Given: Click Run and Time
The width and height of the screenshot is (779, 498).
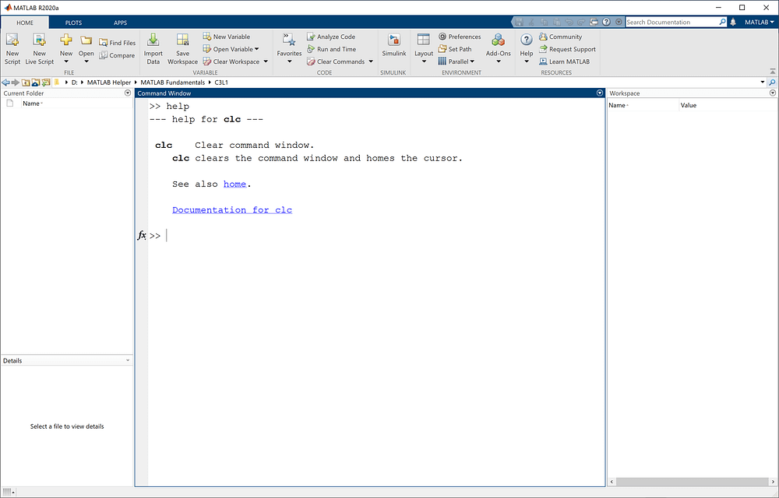Looking at the screenshot, I should (x=331, y=49).
